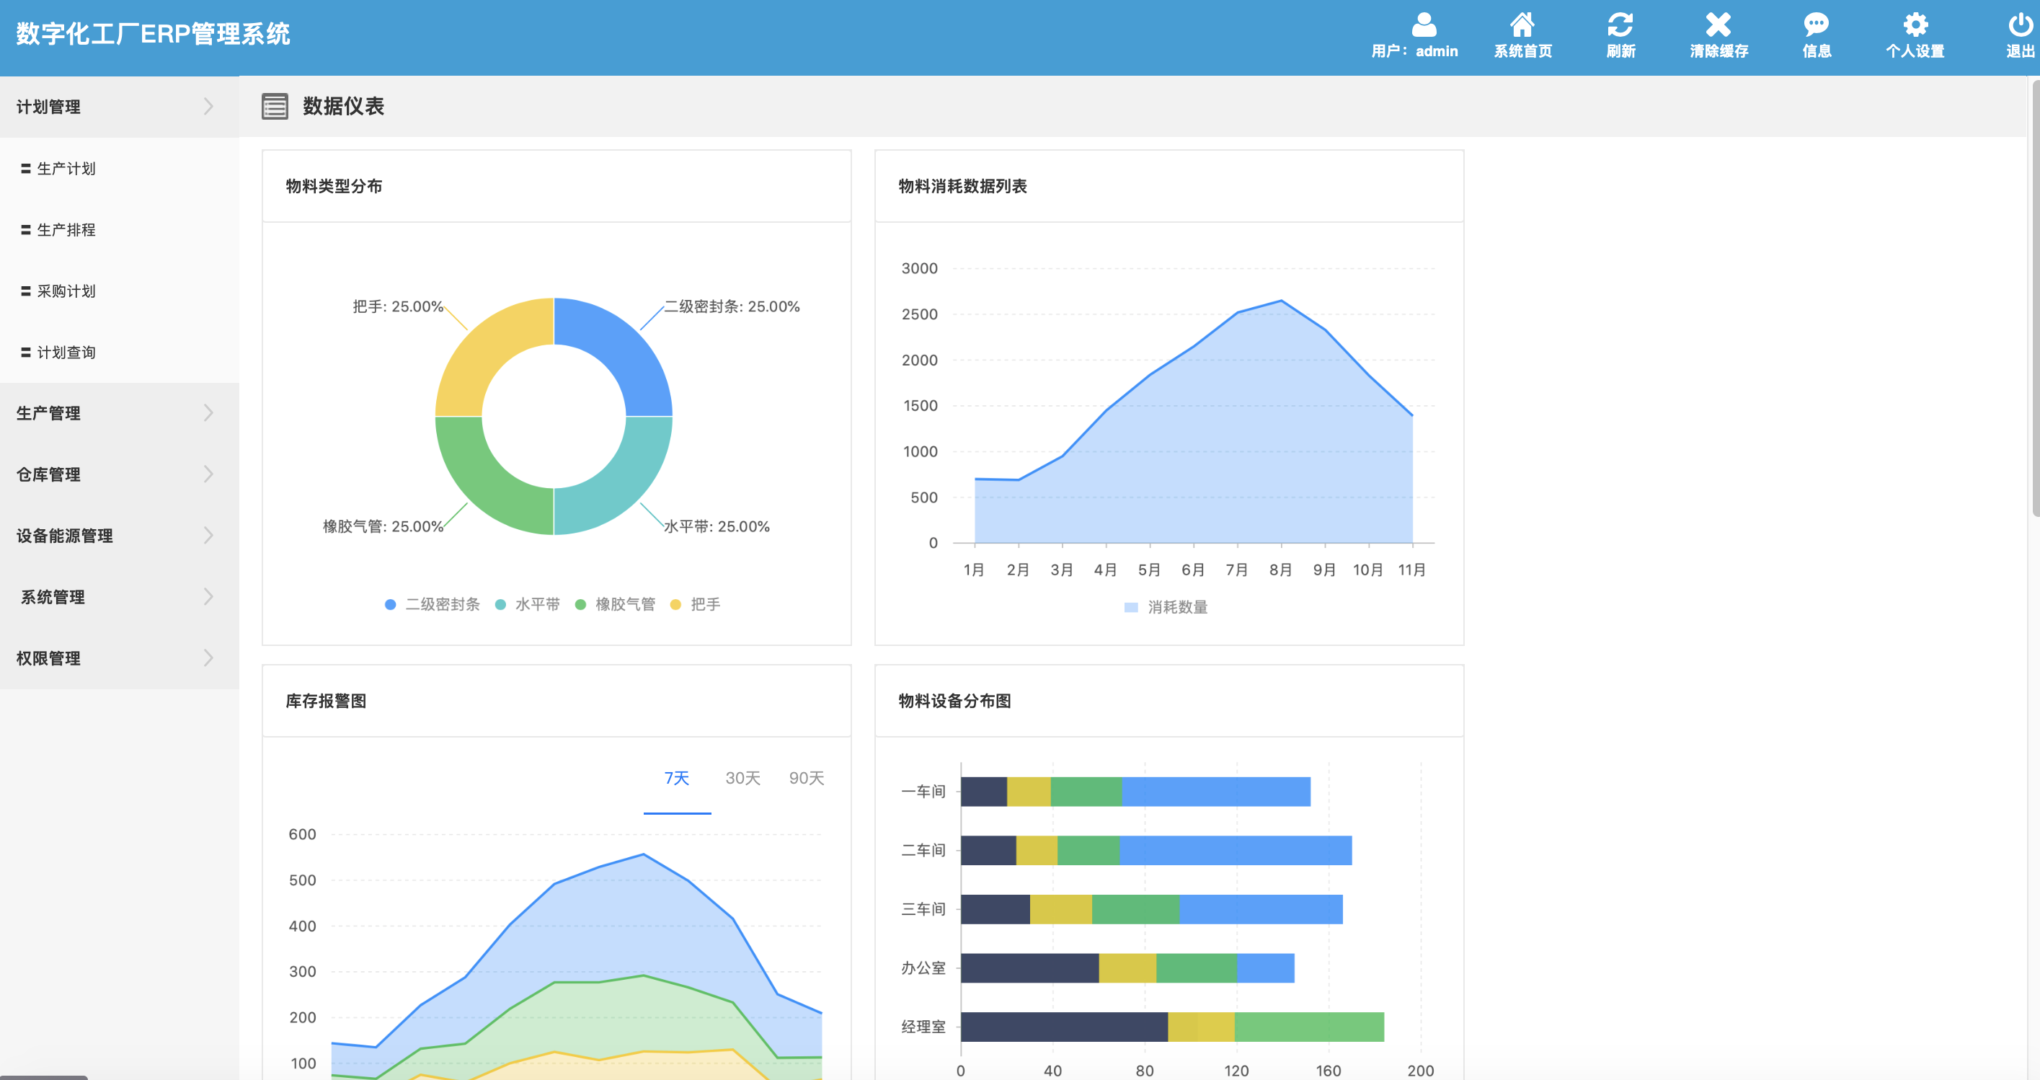
Task: Click the 生产排程 menu bullet icon
Action: tap(26, 229)
